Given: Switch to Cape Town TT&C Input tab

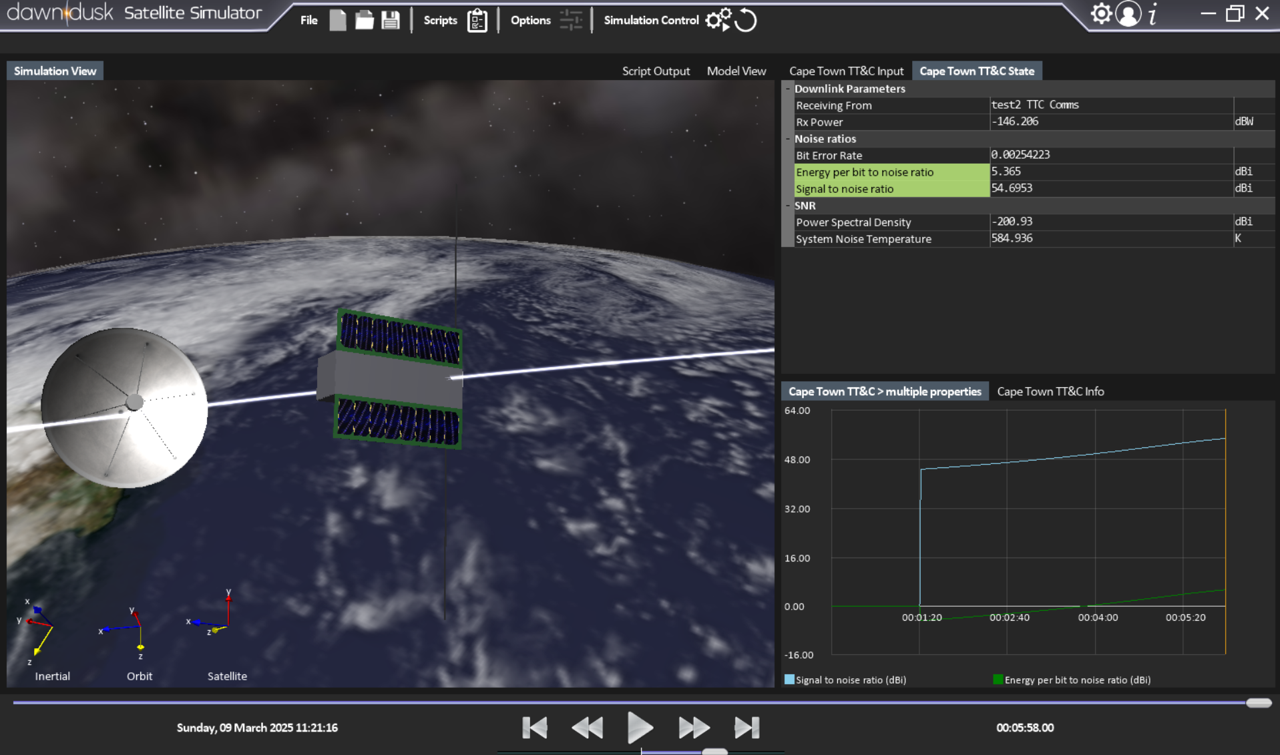Looking at the screenshot, I should click(x=846, y=71).
